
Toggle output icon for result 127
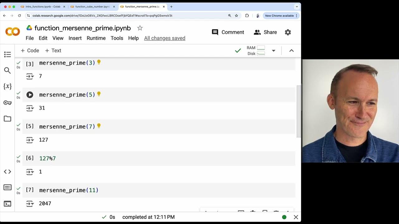click(30, 140)
